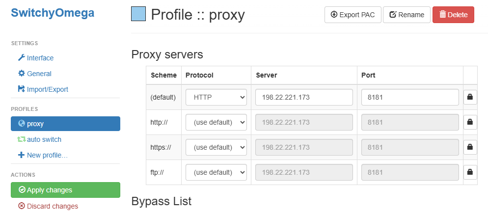Export the PAC file
Screen dimensions: 488x214
click(352, 15)
